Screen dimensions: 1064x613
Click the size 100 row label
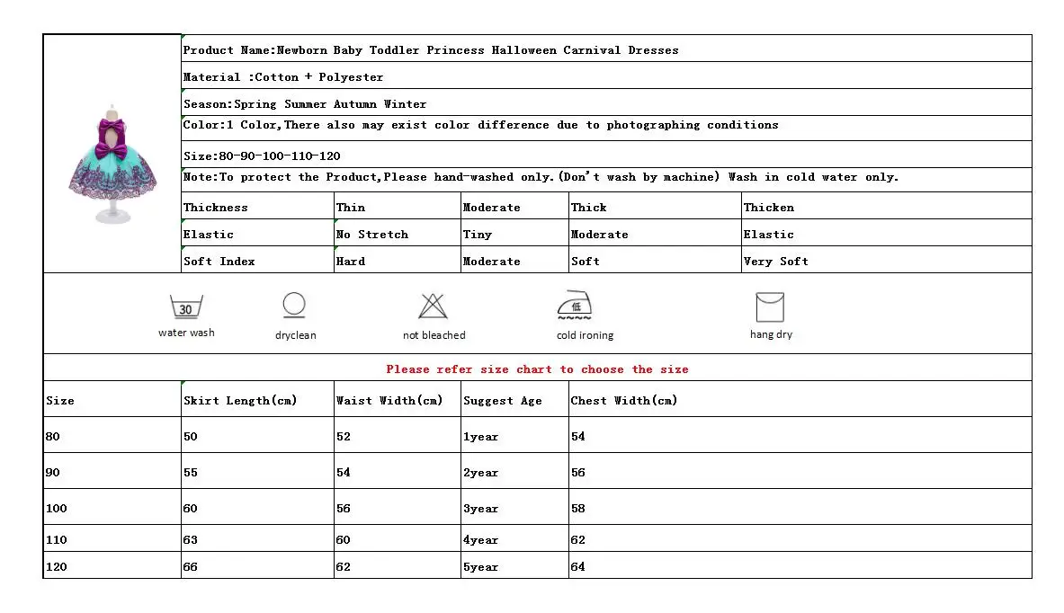(x=112, y=507)
